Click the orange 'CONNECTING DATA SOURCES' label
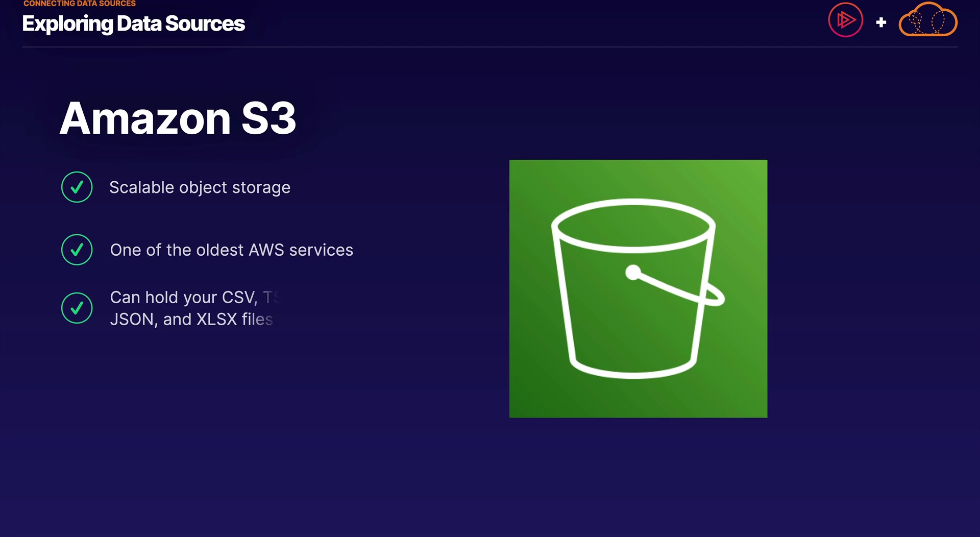Viewport: 980px width, 537px height. tap(80, 4)
